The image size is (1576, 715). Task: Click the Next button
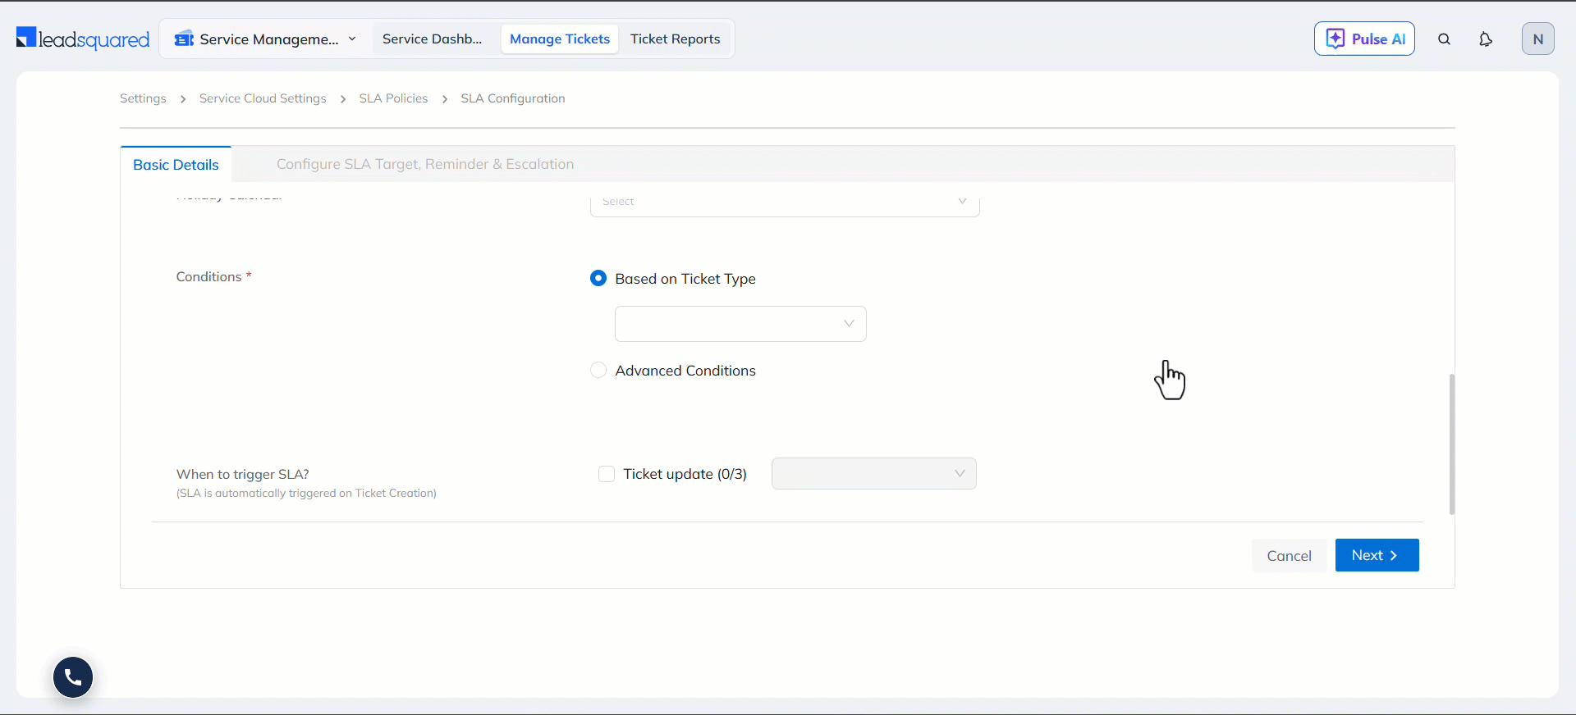(x=1377, y=555)
